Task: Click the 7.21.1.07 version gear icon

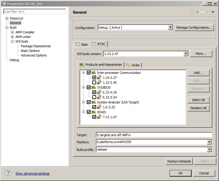Action: [99, 117]
